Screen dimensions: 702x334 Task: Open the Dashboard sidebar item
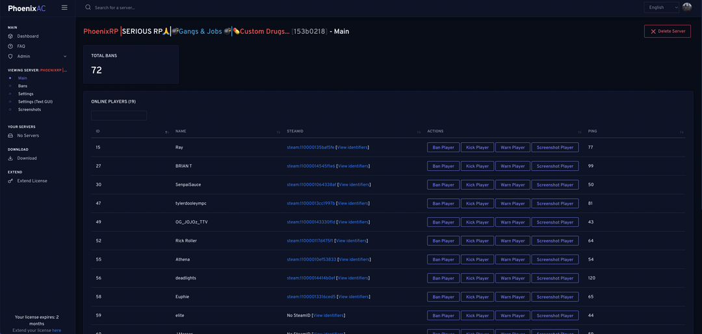click(x=27, y=36)
